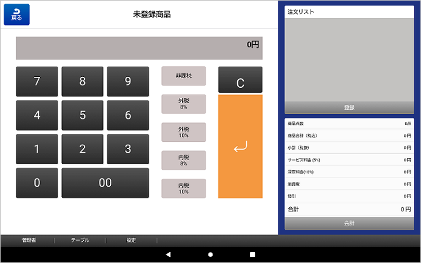The width and height of the screenshot is (421, 263).
Task: Tap the Android home circle button
Action: 210,255
